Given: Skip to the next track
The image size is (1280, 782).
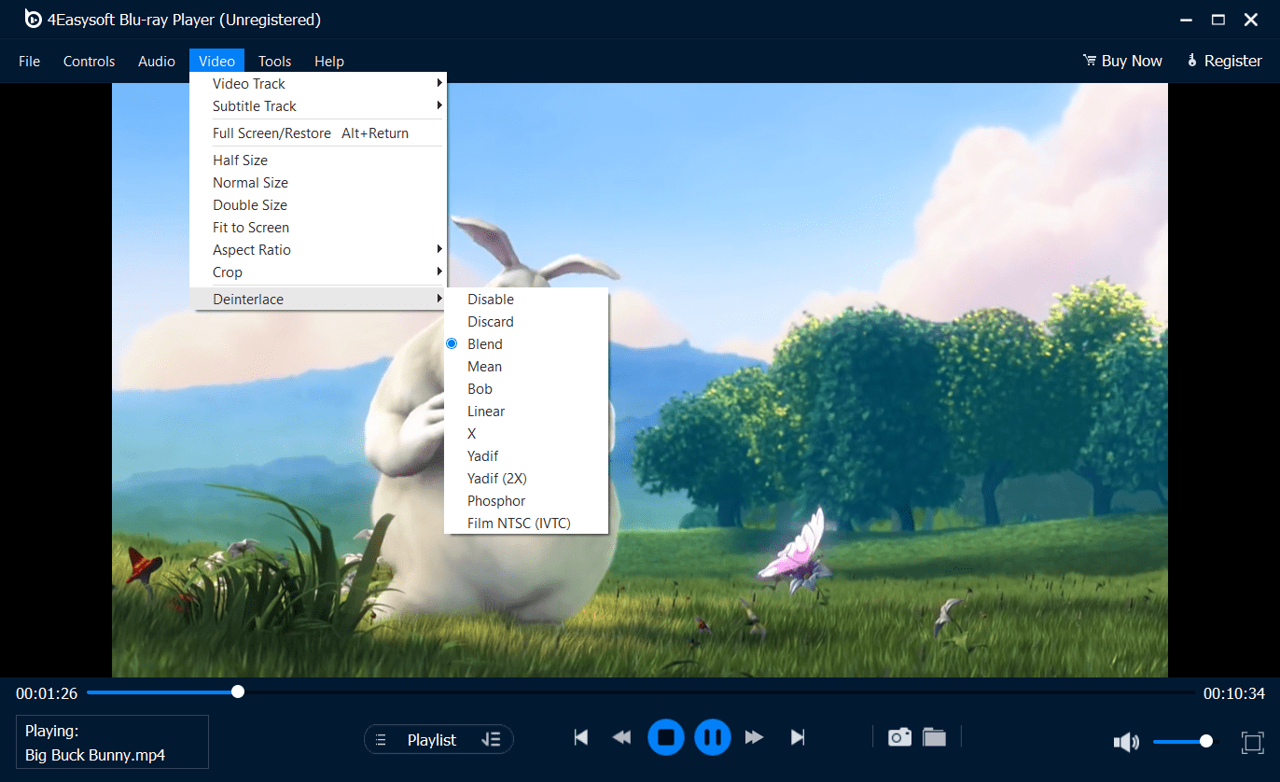Looking at the screenshot, I should 798,738.
